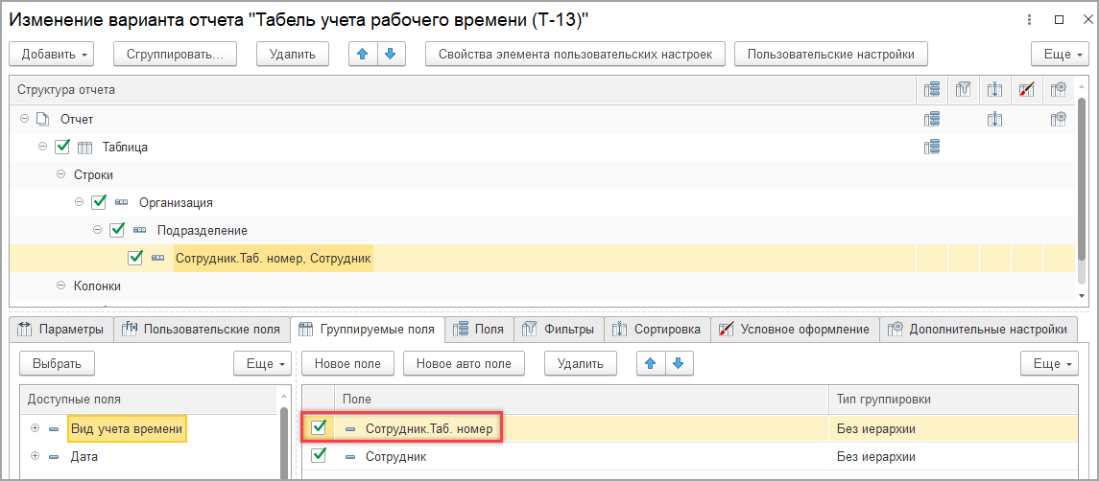Click the additional settings gear icon in Отчет row
The height and width of the screenshot is (481, 1099).
pos(1059,120)
